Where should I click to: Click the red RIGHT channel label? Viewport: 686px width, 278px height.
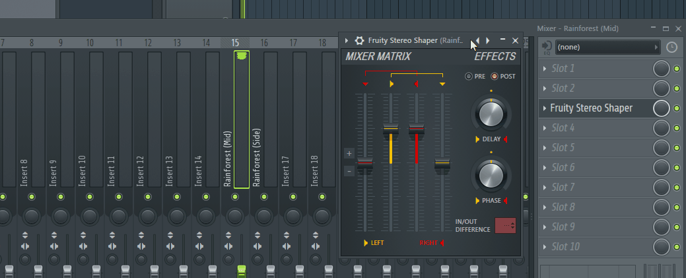432,243
